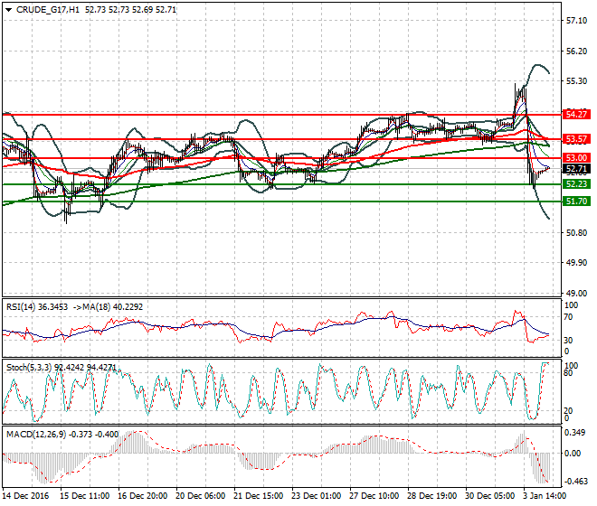Click the current price label 52.71
Image resolution: width=597 pixels, height=506 pixels.
click(576, 169)
